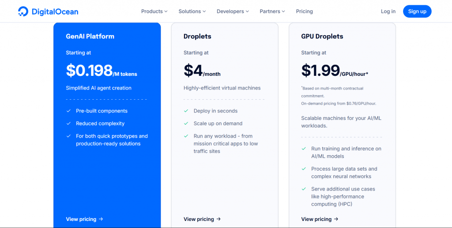Expand the Products dropdown menu
The image size is (452, 228).
click(x=154, y=11)
